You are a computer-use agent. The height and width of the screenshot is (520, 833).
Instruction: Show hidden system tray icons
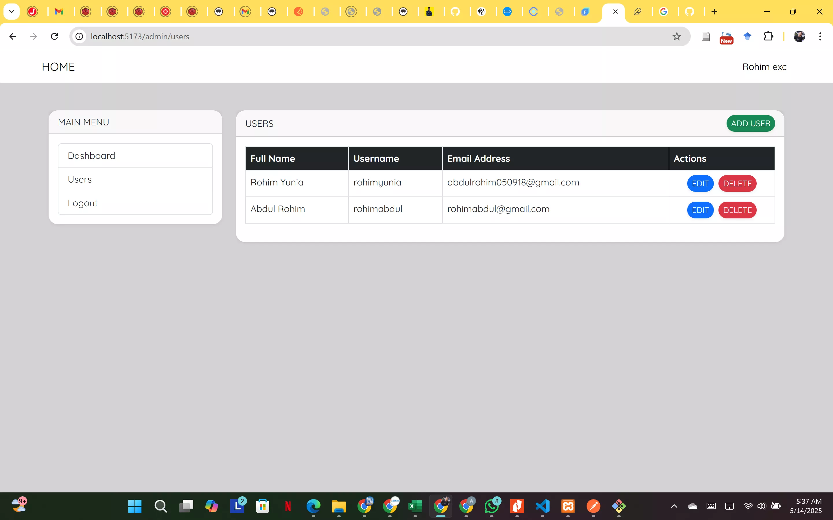tap(674, 506)
